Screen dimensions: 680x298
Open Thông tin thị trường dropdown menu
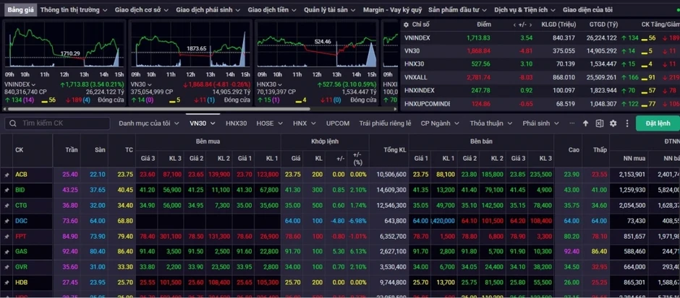point(73,9)
